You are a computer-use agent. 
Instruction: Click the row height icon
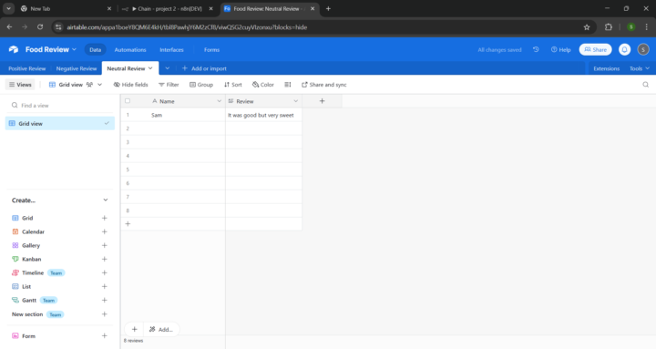pyautogui.click(x=288, y=85)
